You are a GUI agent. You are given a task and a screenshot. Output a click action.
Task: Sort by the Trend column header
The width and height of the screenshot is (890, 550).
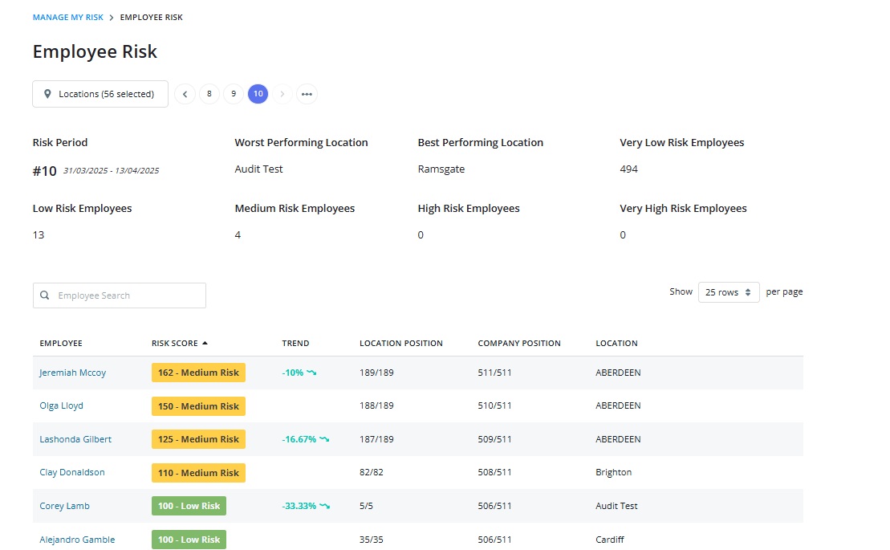[x=295, y=343]
